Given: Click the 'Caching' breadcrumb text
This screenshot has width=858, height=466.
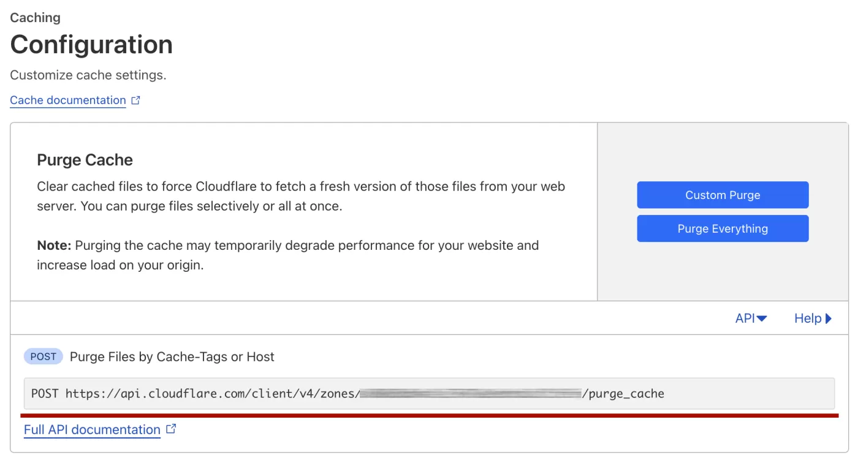Looking at the screenshot, I should point(35,17).
